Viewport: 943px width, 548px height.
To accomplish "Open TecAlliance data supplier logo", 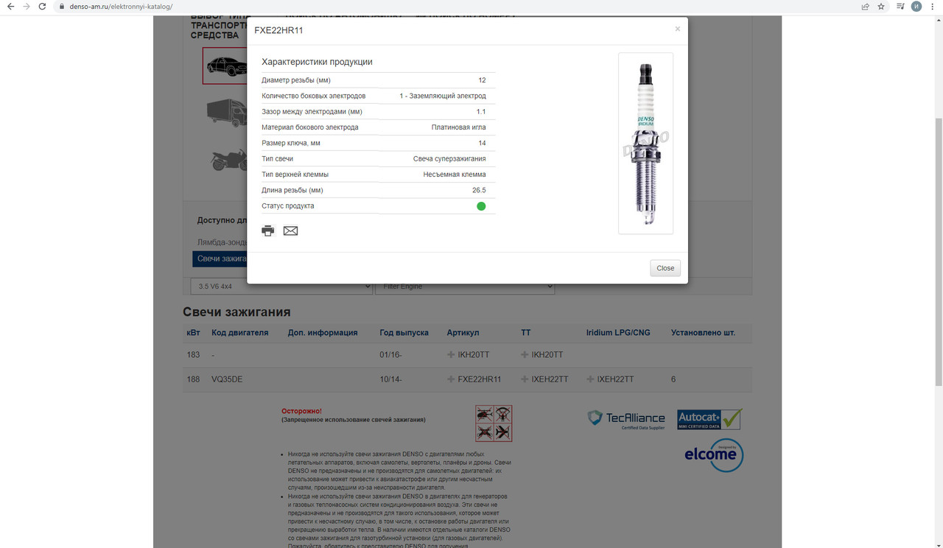I will (626, 419).
